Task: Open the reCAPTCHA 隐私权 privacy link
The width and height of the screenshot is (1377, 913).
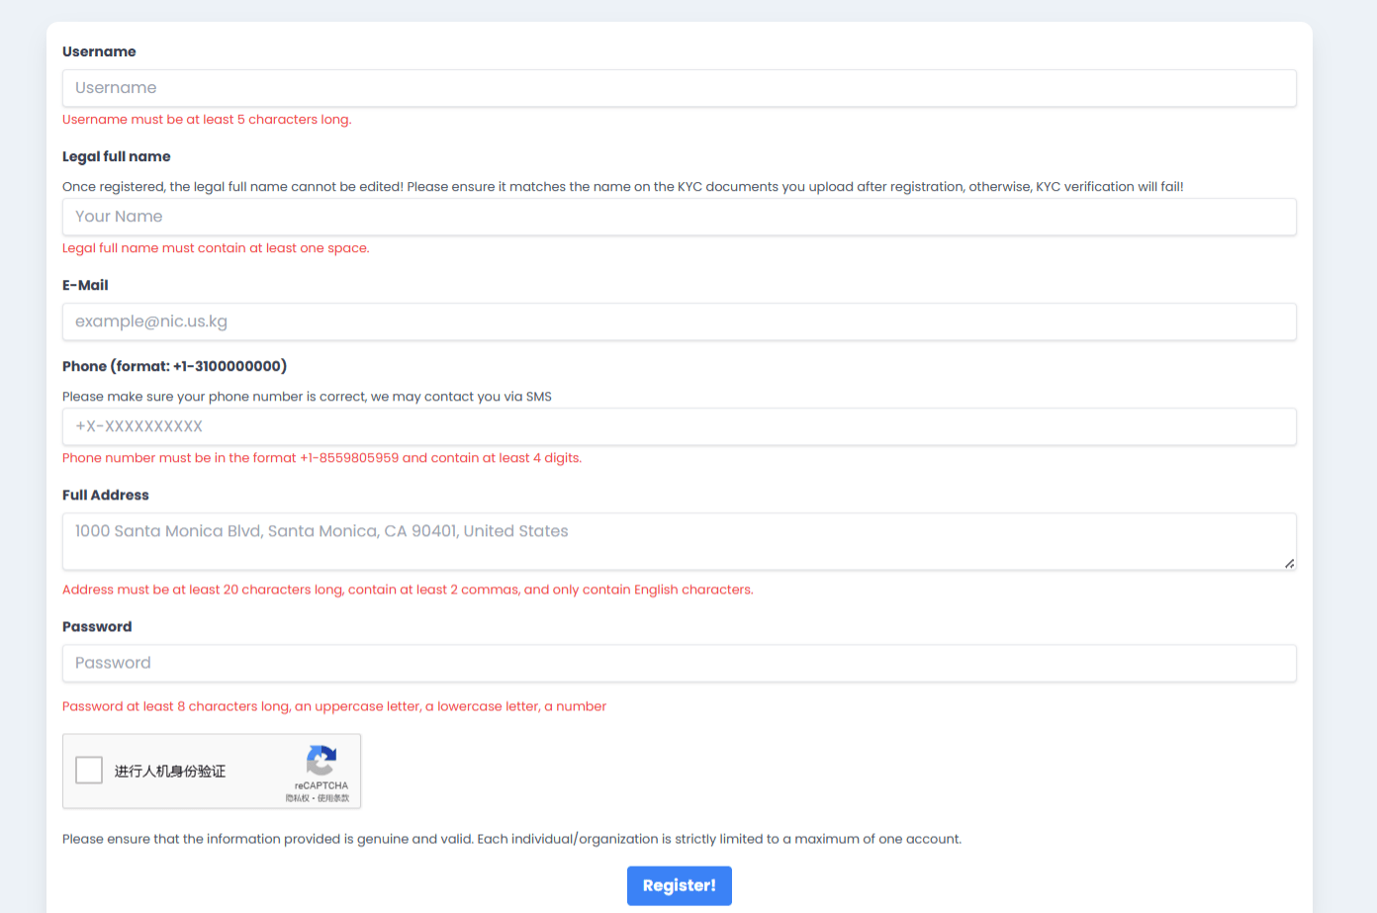Action: (297, 798)
